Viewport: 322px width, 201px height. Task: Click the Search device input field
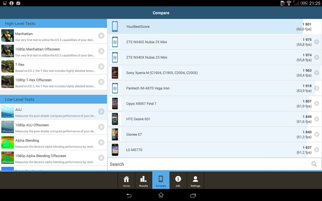[208, 164]
